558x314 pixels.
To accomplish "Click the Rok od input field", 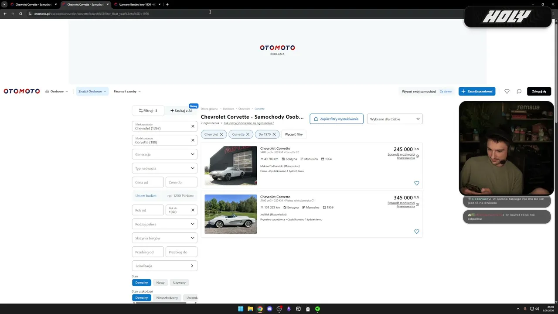I will click(x=148, y=210).
